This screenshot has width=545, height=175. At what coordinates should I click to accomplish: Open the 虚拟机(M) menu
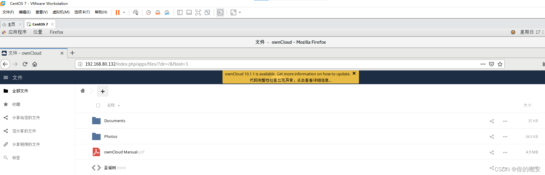pyautogui.click(x=61, y=12)
